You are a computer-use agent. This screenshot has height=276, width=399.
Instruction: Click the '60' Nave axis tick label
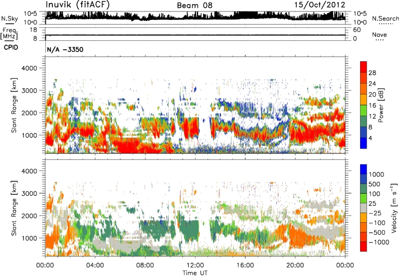click(357, 30)
